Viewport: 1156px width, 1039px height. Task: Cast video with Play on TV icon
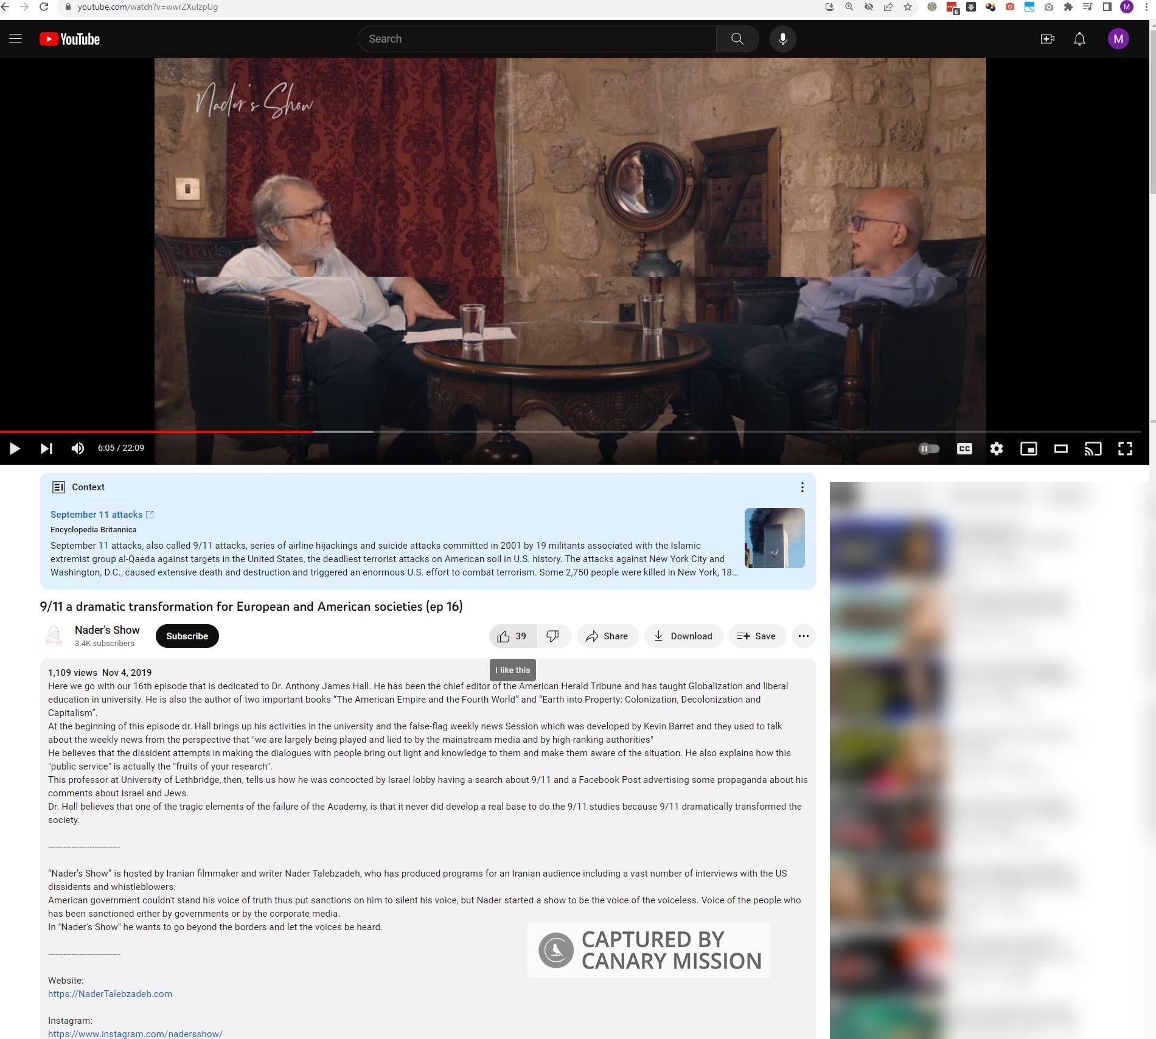(x=1093, y=449)
